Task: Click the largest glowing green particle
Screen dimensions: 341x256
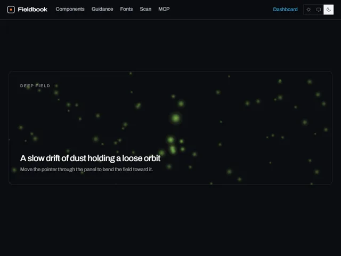Action: pos(175,118)
